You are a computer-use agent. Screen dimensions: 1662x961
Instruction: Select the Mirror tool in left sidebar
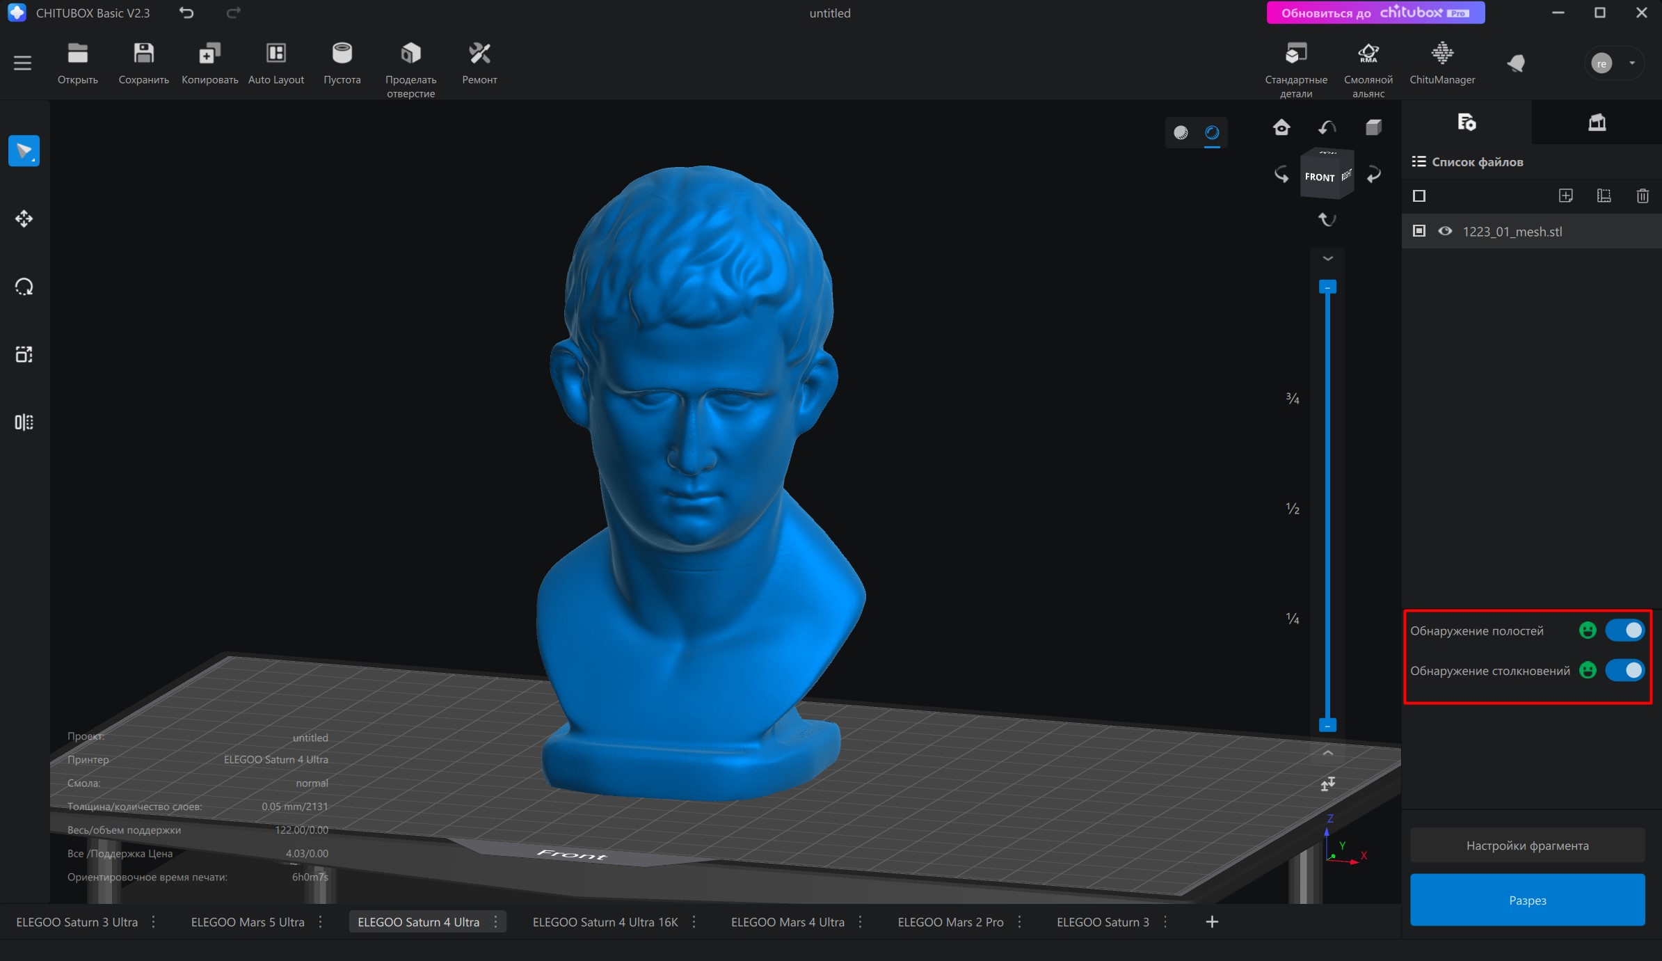coord(24,422)
